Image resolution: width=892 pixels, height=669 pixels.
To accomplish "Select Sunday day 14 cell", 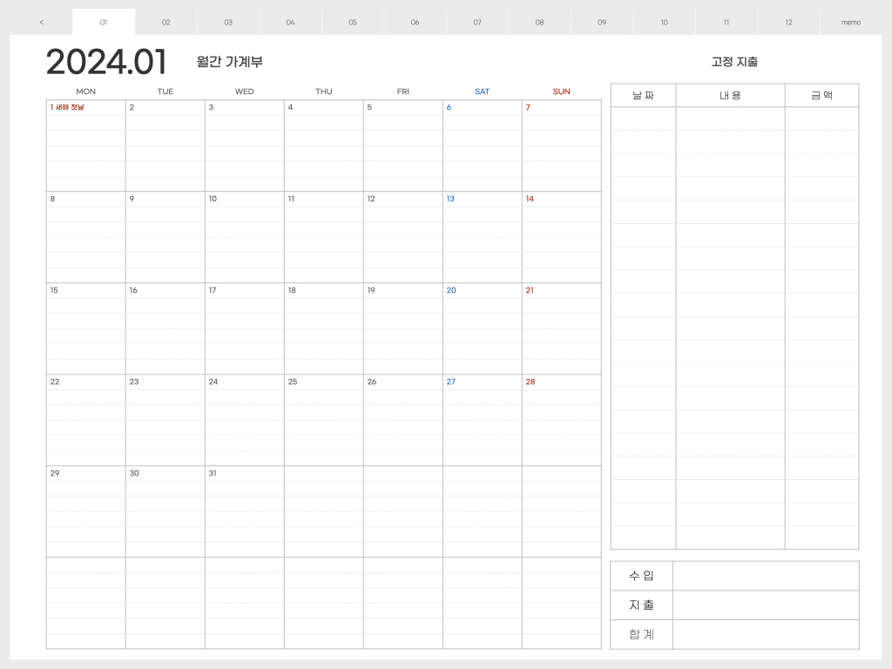I will tap(562, 237).
